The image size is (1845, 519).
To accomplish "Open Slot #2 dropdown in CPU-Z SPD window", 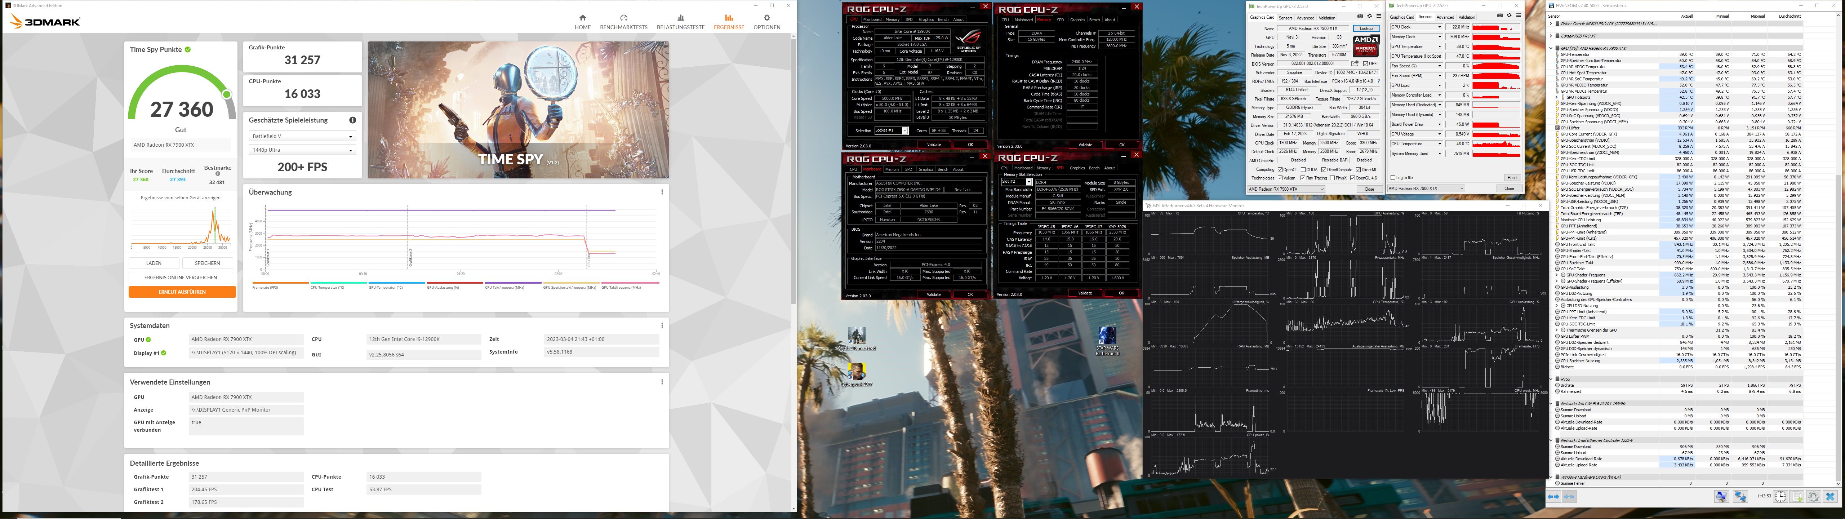I will click(x=1016, y=182).
